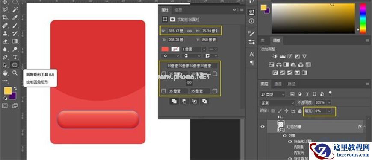
Task: Hide the 红包的槽 layer eye icon
Action: [263, 127]
